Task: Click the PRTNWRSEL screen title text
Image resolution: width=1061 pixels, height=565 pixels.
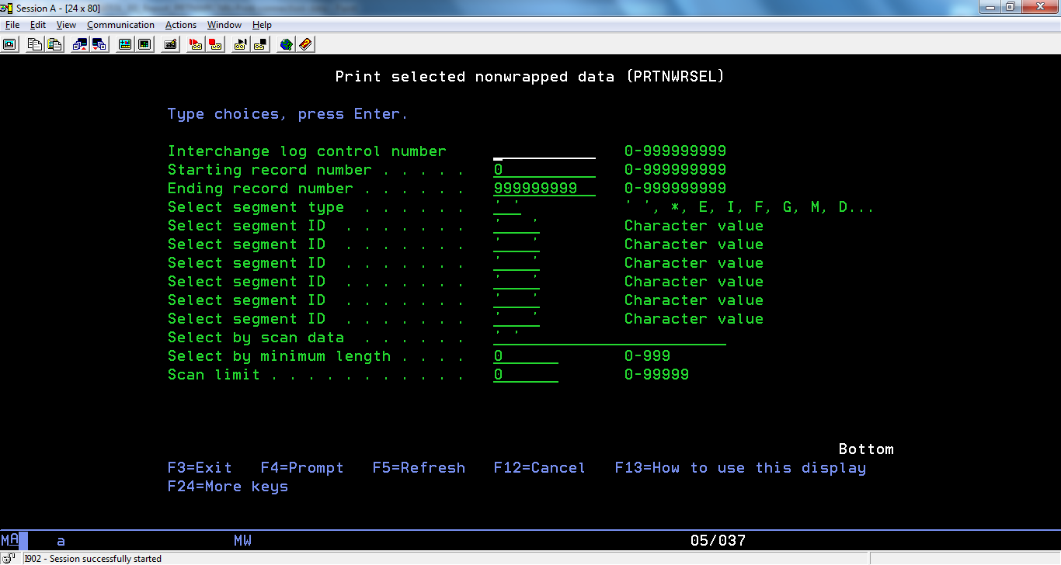Action: point(530,77)
